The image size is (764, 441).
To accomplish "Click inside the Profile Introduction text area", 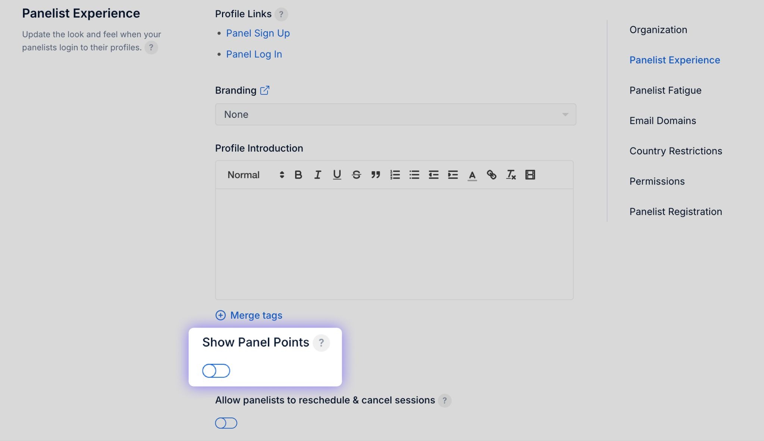I will pos(394,244).
